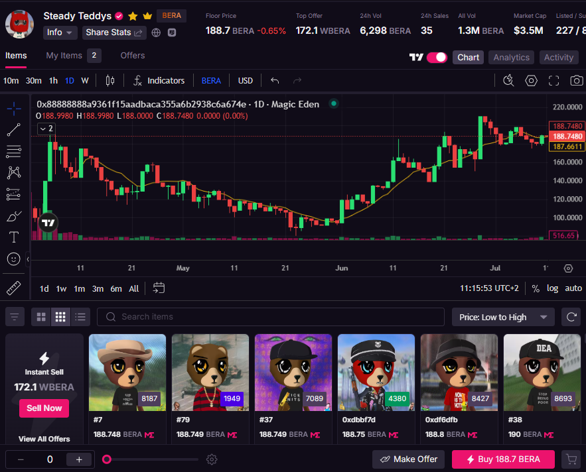This screenshot has height=472, width=586.
Task: Open the shopping cart
Action: [571, 459]
